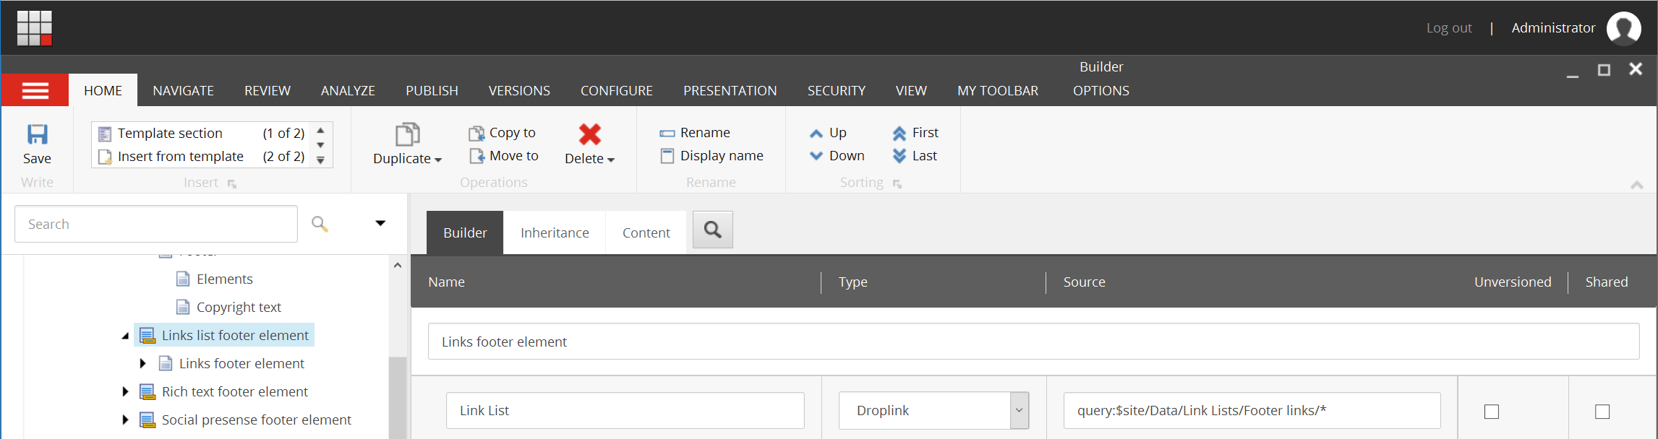Image resolution: width=1658 pixels, height=439 pixels.
Task: Click the tree search magnifier icon
Action: coord(320,224)
